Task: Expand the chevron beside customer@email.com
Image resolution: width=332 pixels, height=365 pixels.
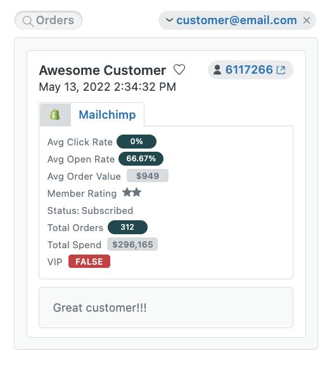Action: pyautogui.click(x=169, y=20)
